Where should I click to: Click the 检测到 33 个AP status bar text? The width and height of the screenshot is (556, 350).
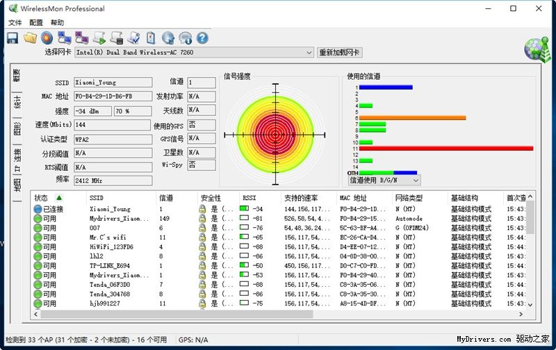[x=86, y=340]
